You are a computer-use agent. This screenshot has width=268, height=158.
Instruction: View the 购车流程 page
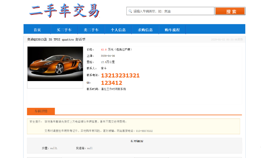[x=172, y=30]
